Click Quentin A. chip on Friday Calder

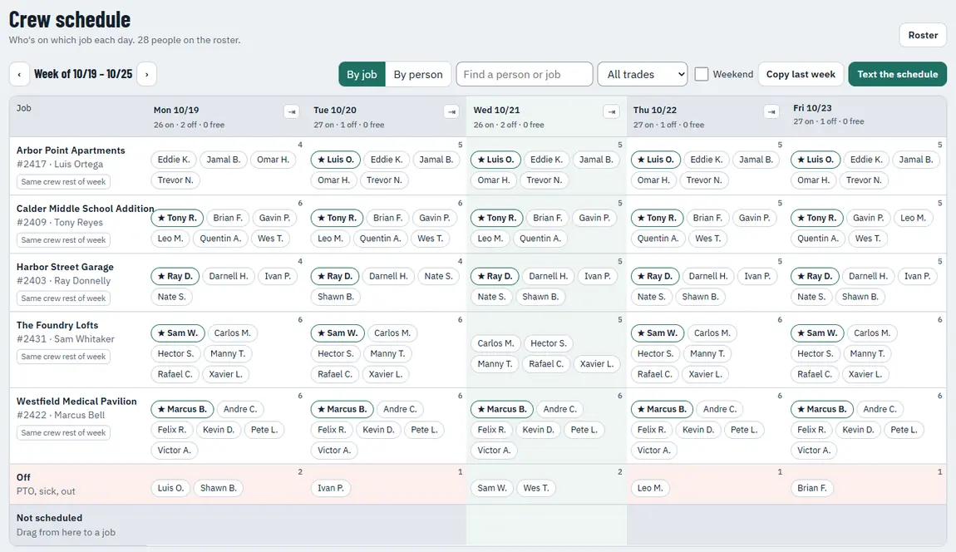pos(818,239)
